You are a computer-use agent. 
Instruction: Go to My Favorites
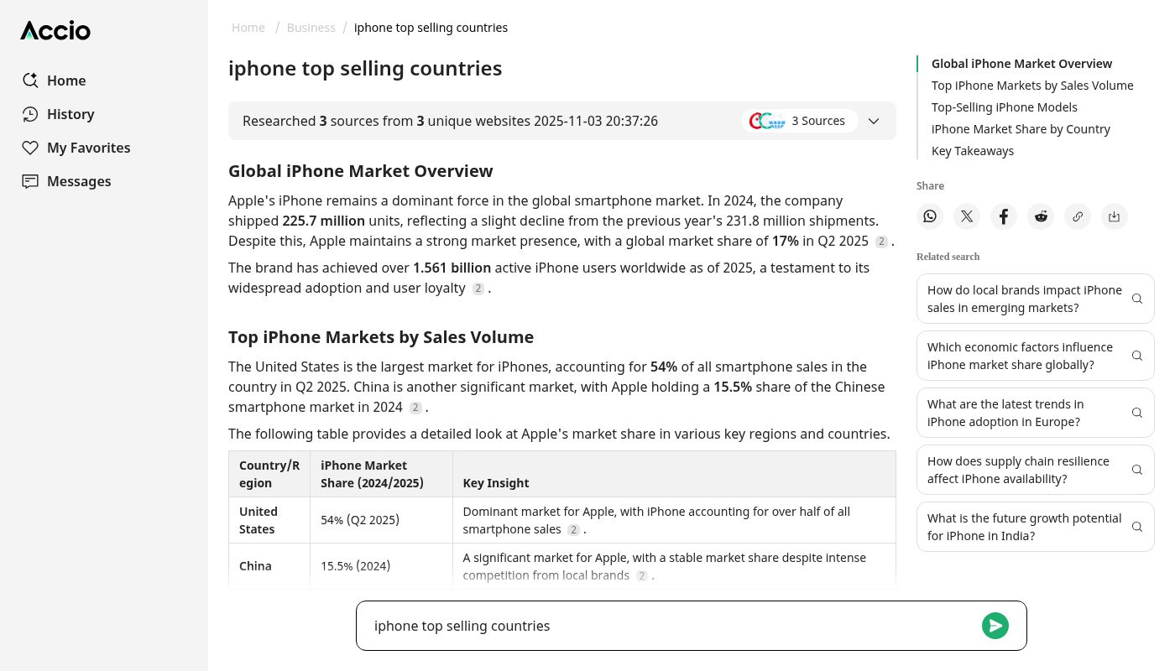pyautogui.click(x=88, y=148)
